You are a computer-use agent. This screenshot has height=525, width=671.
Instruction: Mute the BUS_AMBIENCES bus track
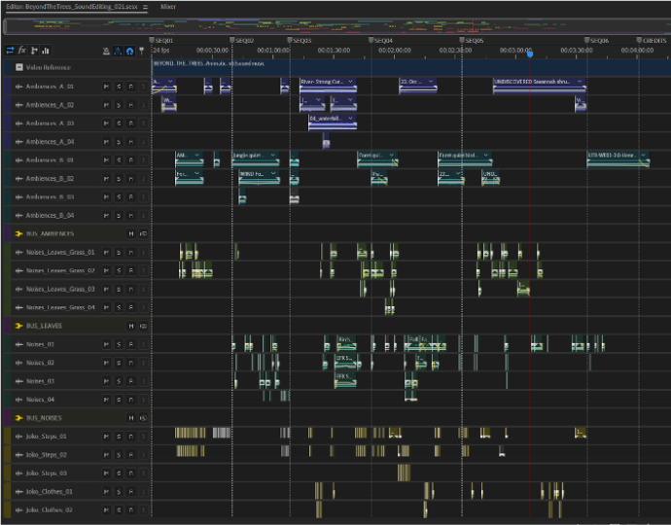130,234
